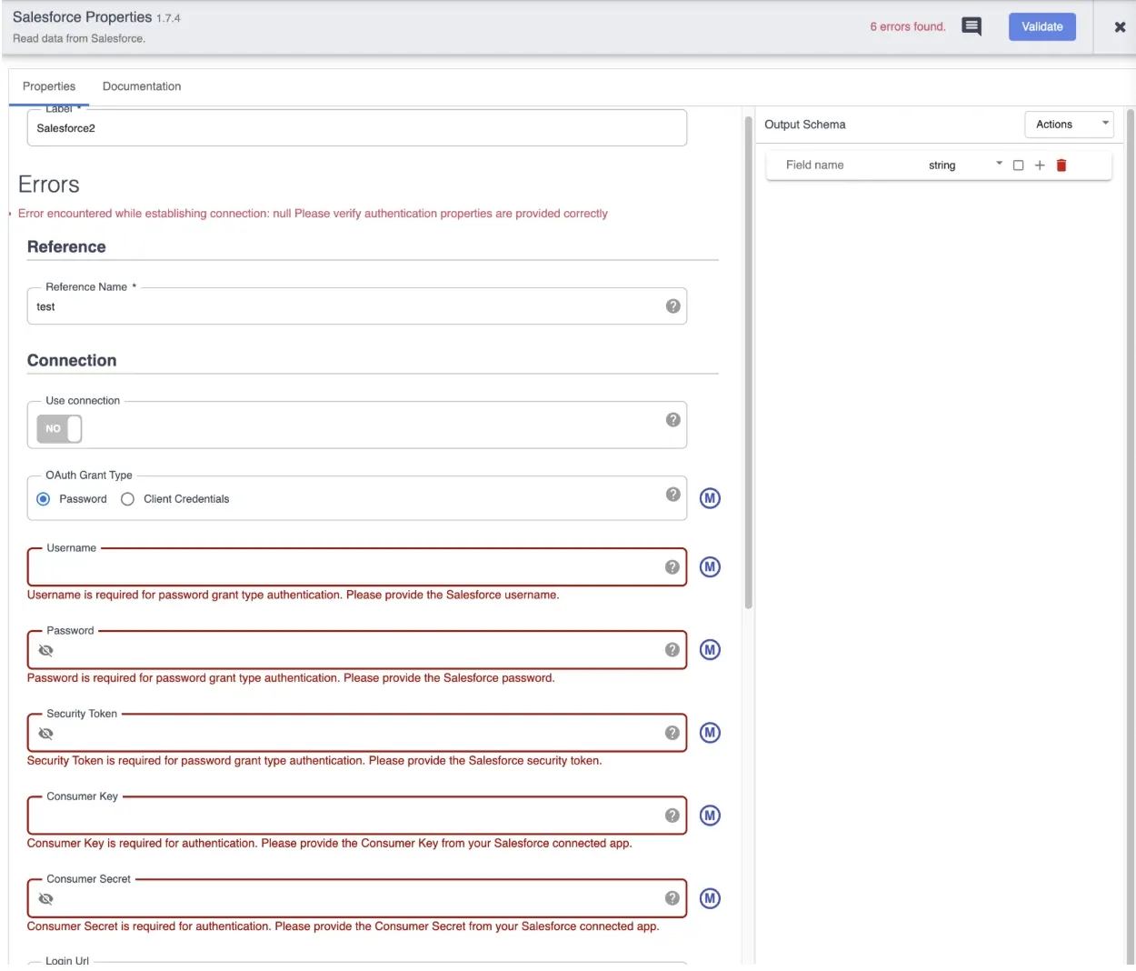Click the Password field input area

coord(359,650)
